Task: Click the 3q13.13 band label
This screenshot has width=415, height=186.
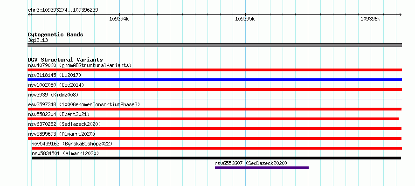Action: pos(38,41)
